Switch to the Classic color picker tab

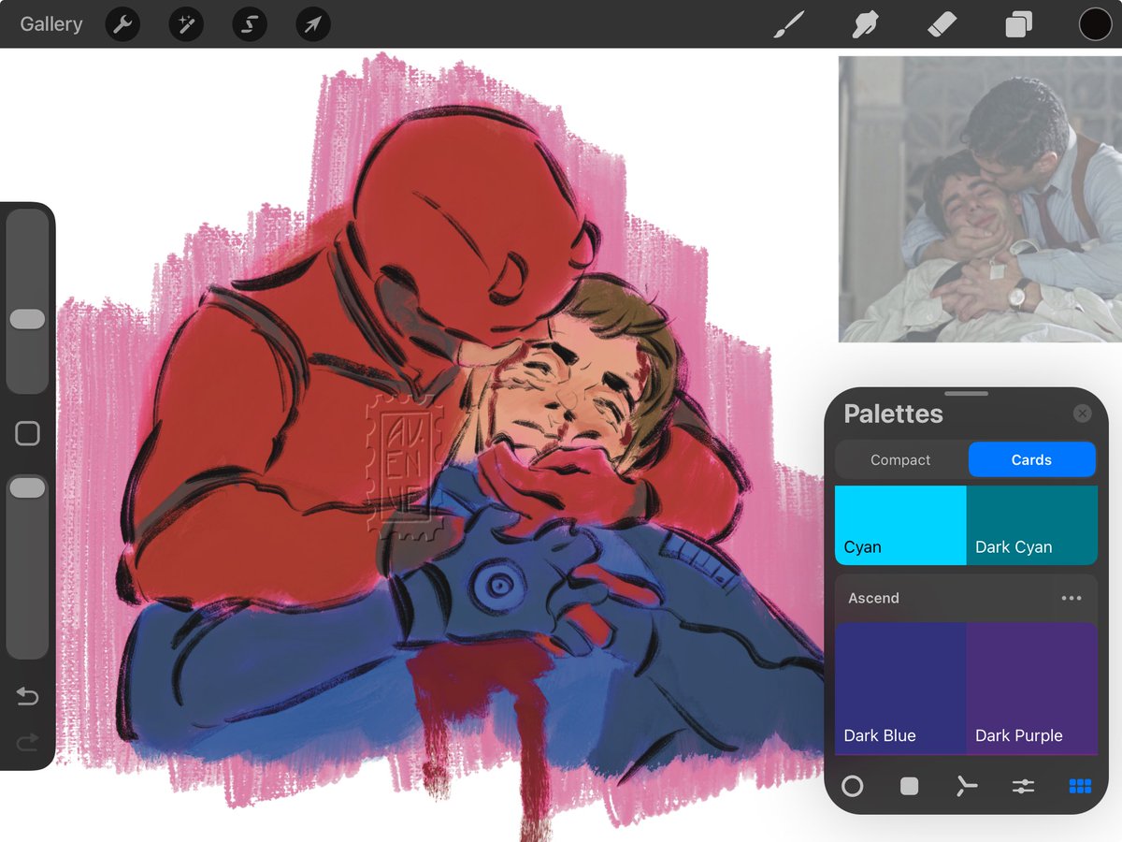tap(909, 787)
